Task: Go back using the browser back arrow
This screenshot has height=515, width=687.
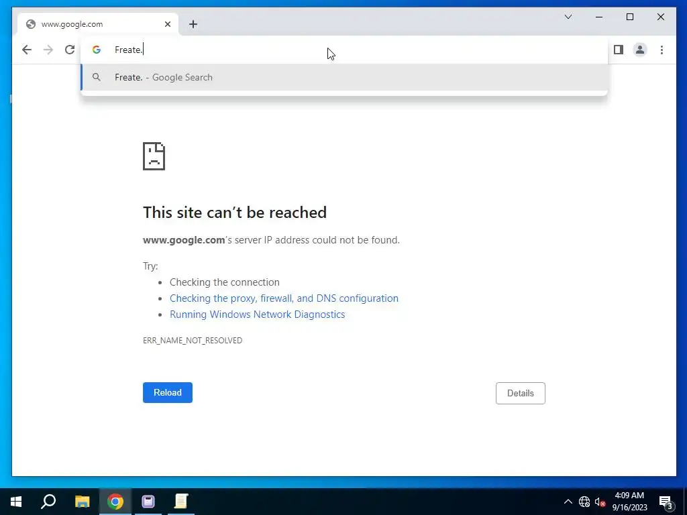Action: pyautogui.click(x=27, y=50)
